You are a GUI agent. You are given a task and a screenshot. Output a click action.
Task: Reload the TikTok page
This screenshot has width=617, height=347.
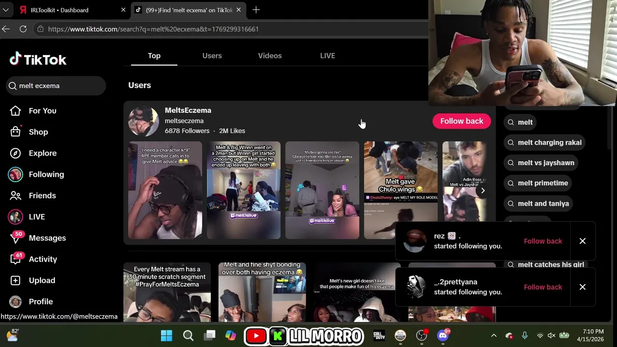click(23, 29)
